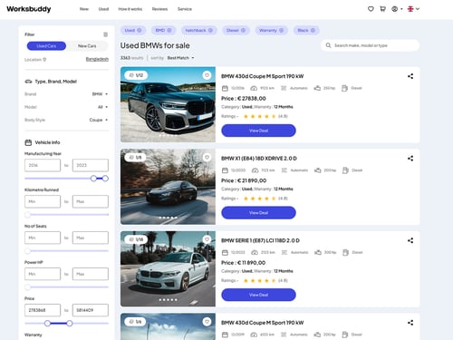Open the BMW SERIE 1 (E87) LCI title
Image resolution: width=453 pixels, height=340 pixels.
pos(260,240)
